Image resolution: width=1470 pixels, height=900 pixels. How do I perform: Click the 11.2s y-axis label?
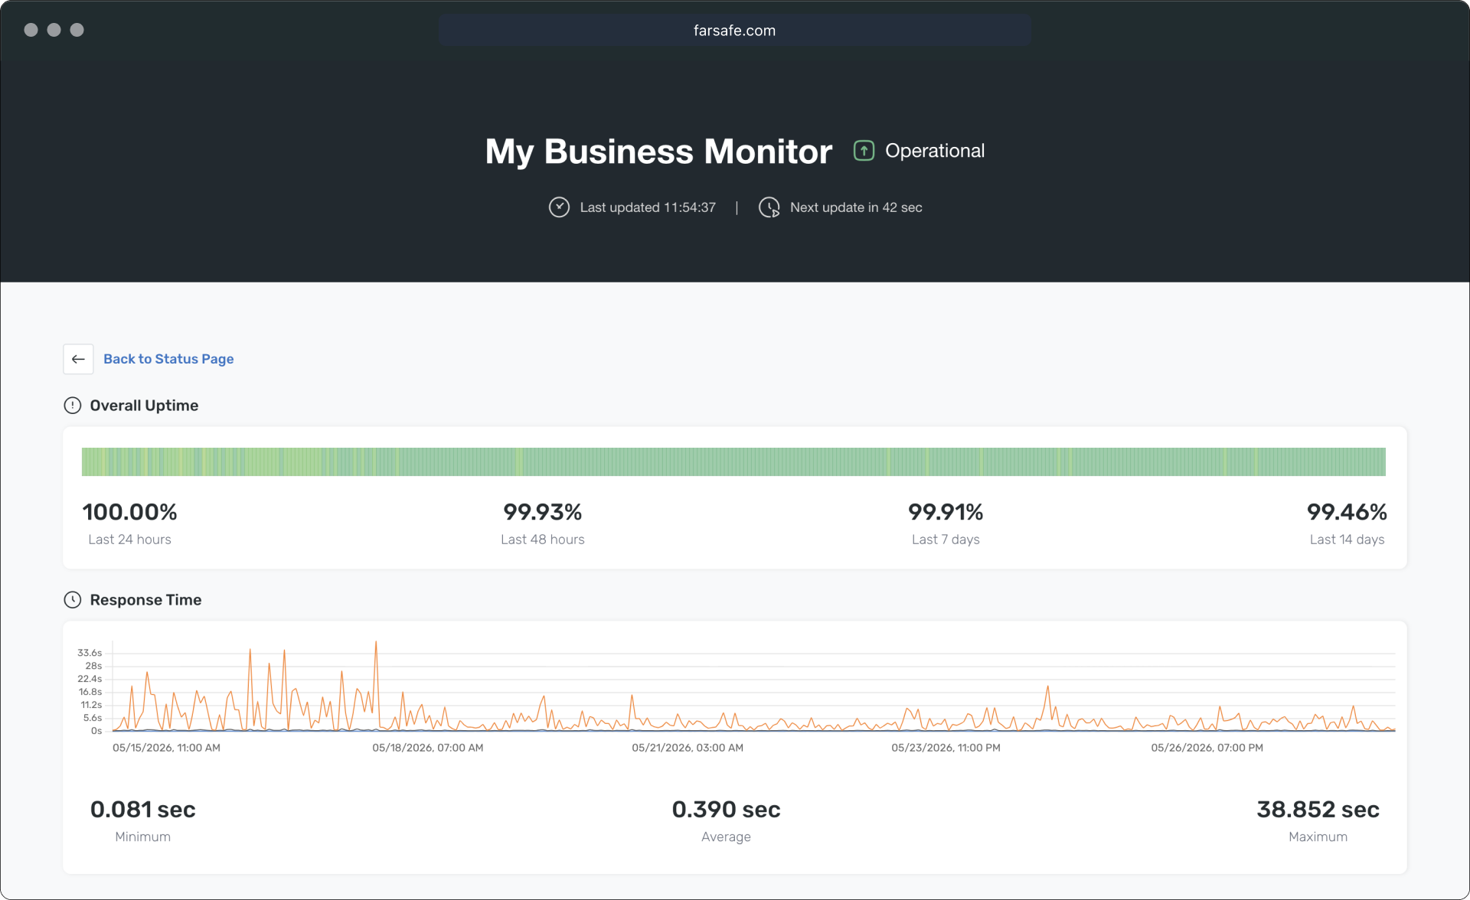[x=91, y=705]
